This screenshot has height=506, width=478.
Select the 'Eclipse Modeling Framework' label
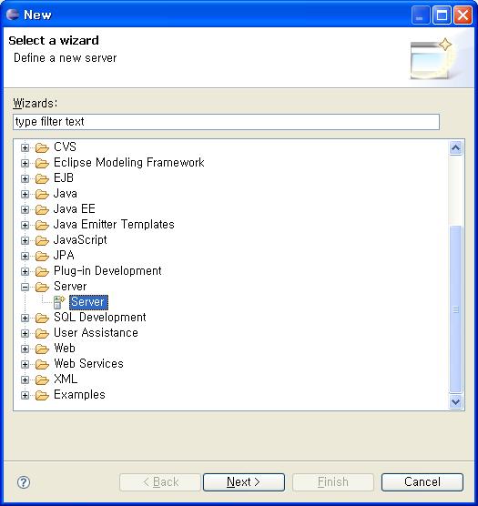click(128, 163)
